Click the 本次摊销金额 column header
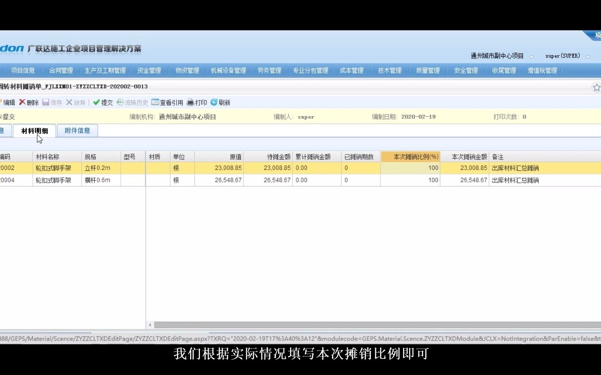 point(465,157)
